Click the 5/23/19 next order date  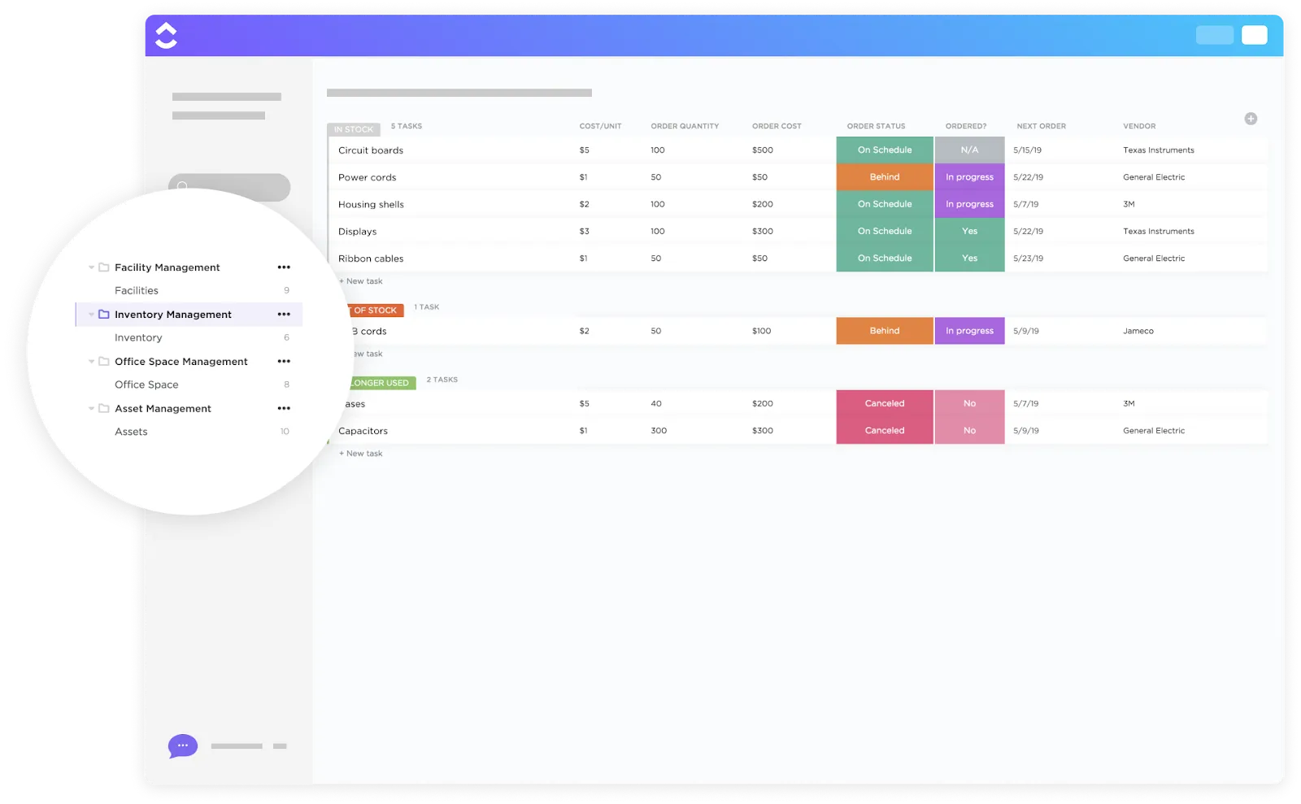(1028, 259)
